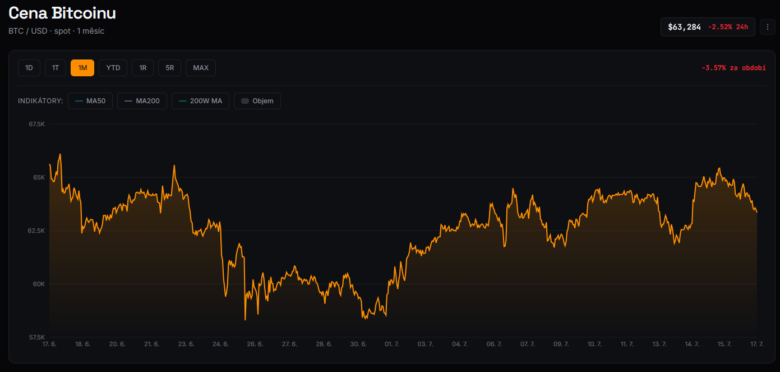Click the 23. 6. date label
Image resolution: width=780 pixels, height=372 pixels.
tap(187, 344)
